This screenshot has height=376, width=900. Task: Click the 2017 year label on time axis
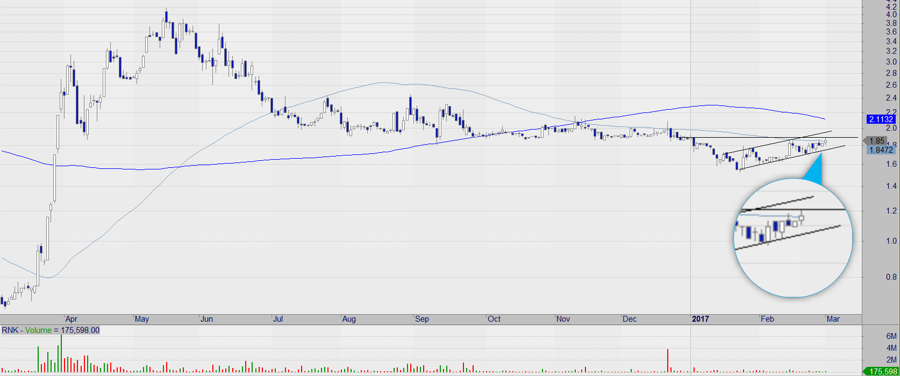tap(700, 319)
